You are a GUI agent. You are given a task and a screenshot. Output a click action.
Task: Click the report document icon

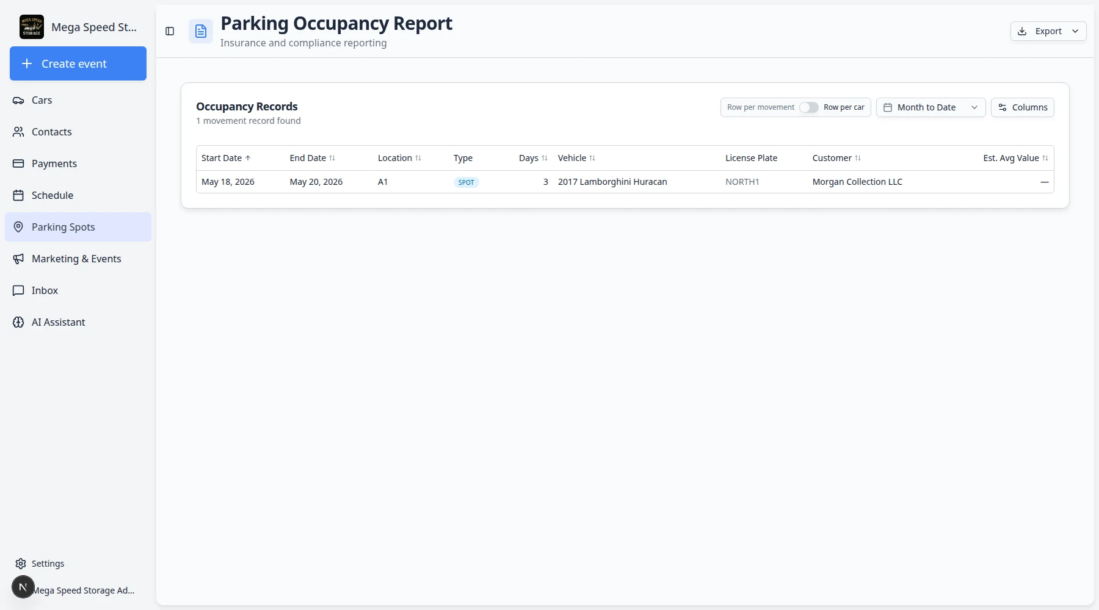click(201, 31)
